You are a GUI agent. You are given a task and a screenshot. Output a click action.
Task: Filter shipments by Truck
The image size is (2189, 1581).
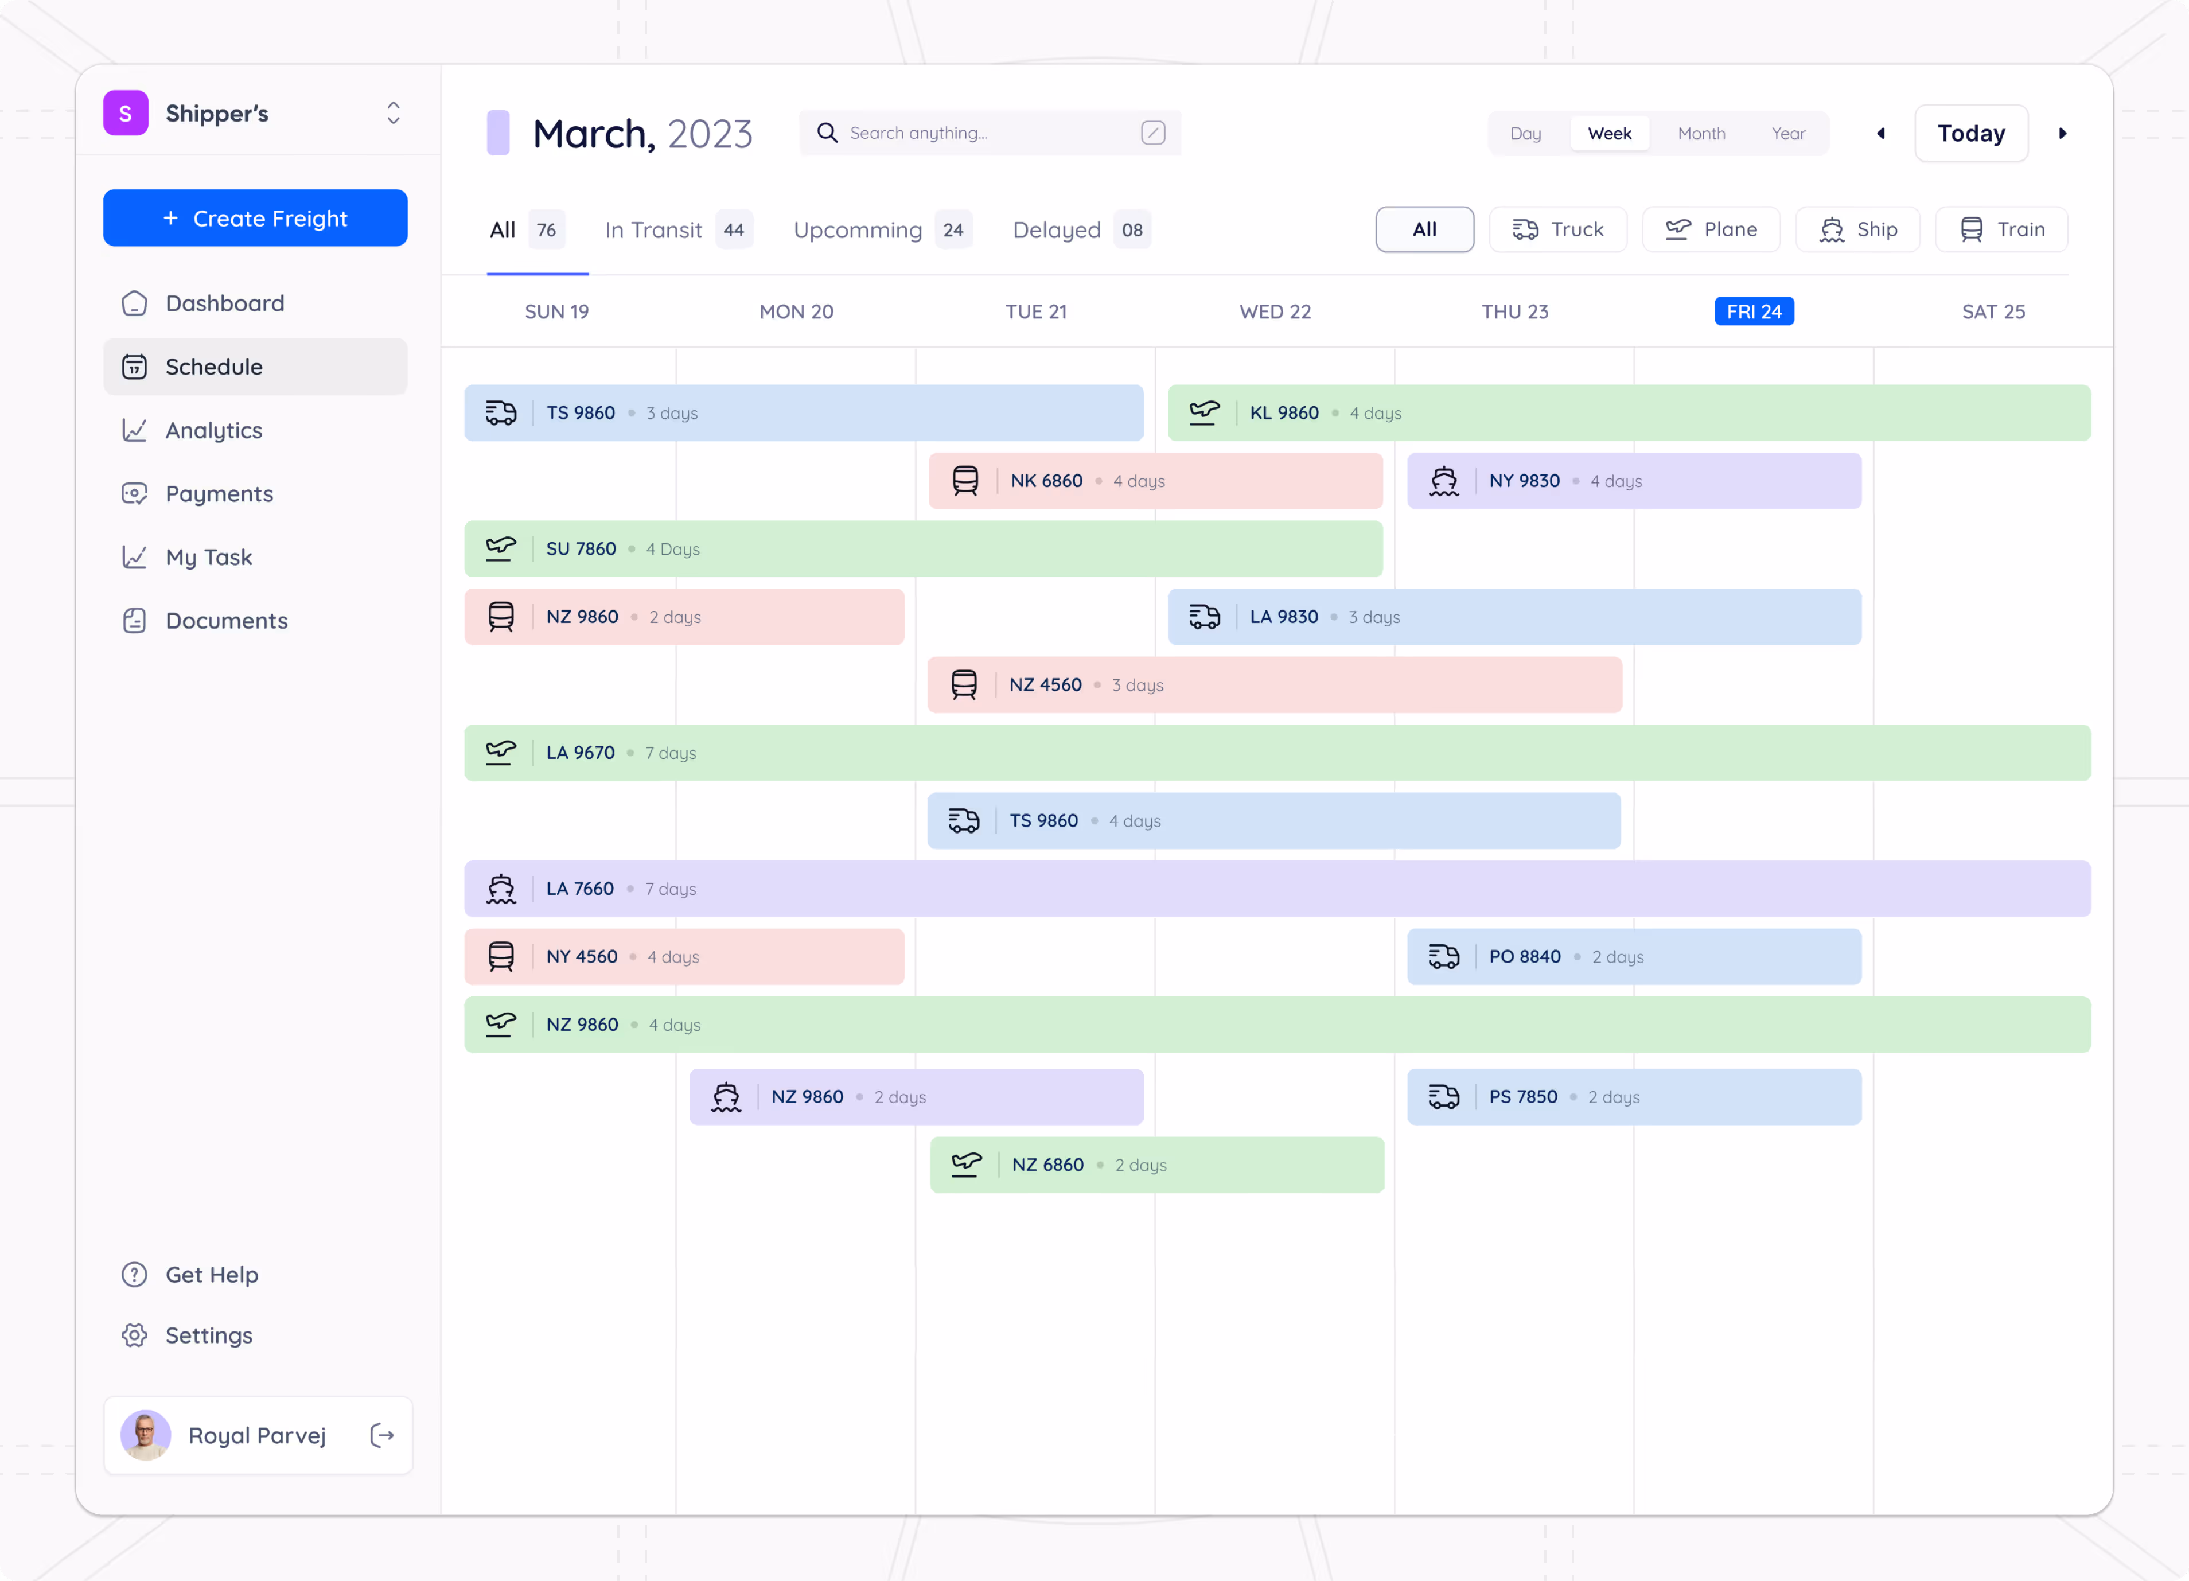coord(1558,229)
